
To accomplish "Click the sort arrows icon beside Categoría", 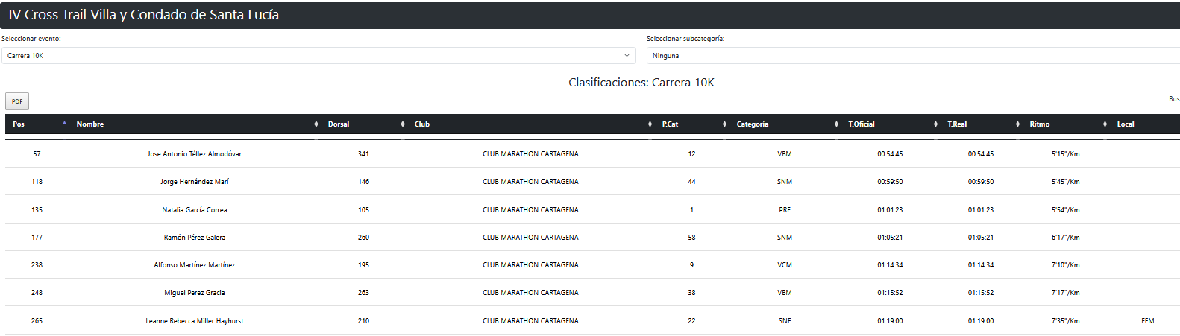I will tap(836, 124).
